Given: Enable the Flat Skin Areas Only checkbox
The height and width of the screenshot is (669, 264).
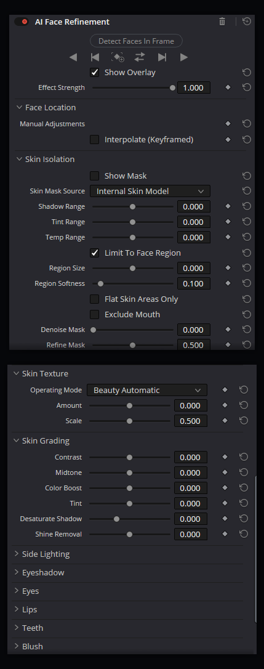Looking at the screenshot, I should [95, 299].
